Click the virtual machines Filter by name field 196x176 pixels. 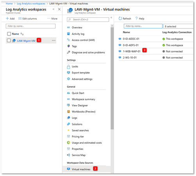(143, 26)
